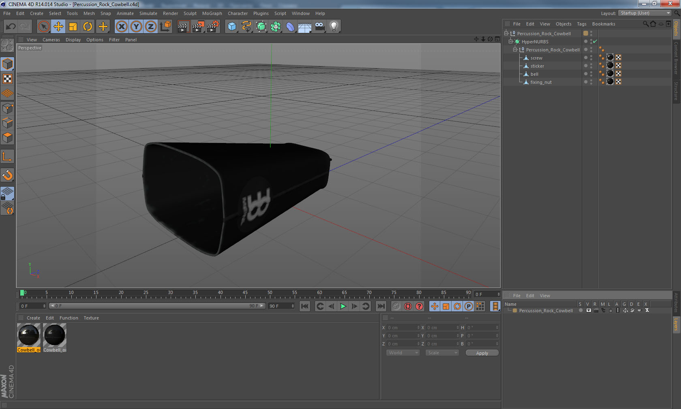The height and width of the screenshot is (409, 681).
Task: Select Model mode in left toolbar
Action: (8, 64)
